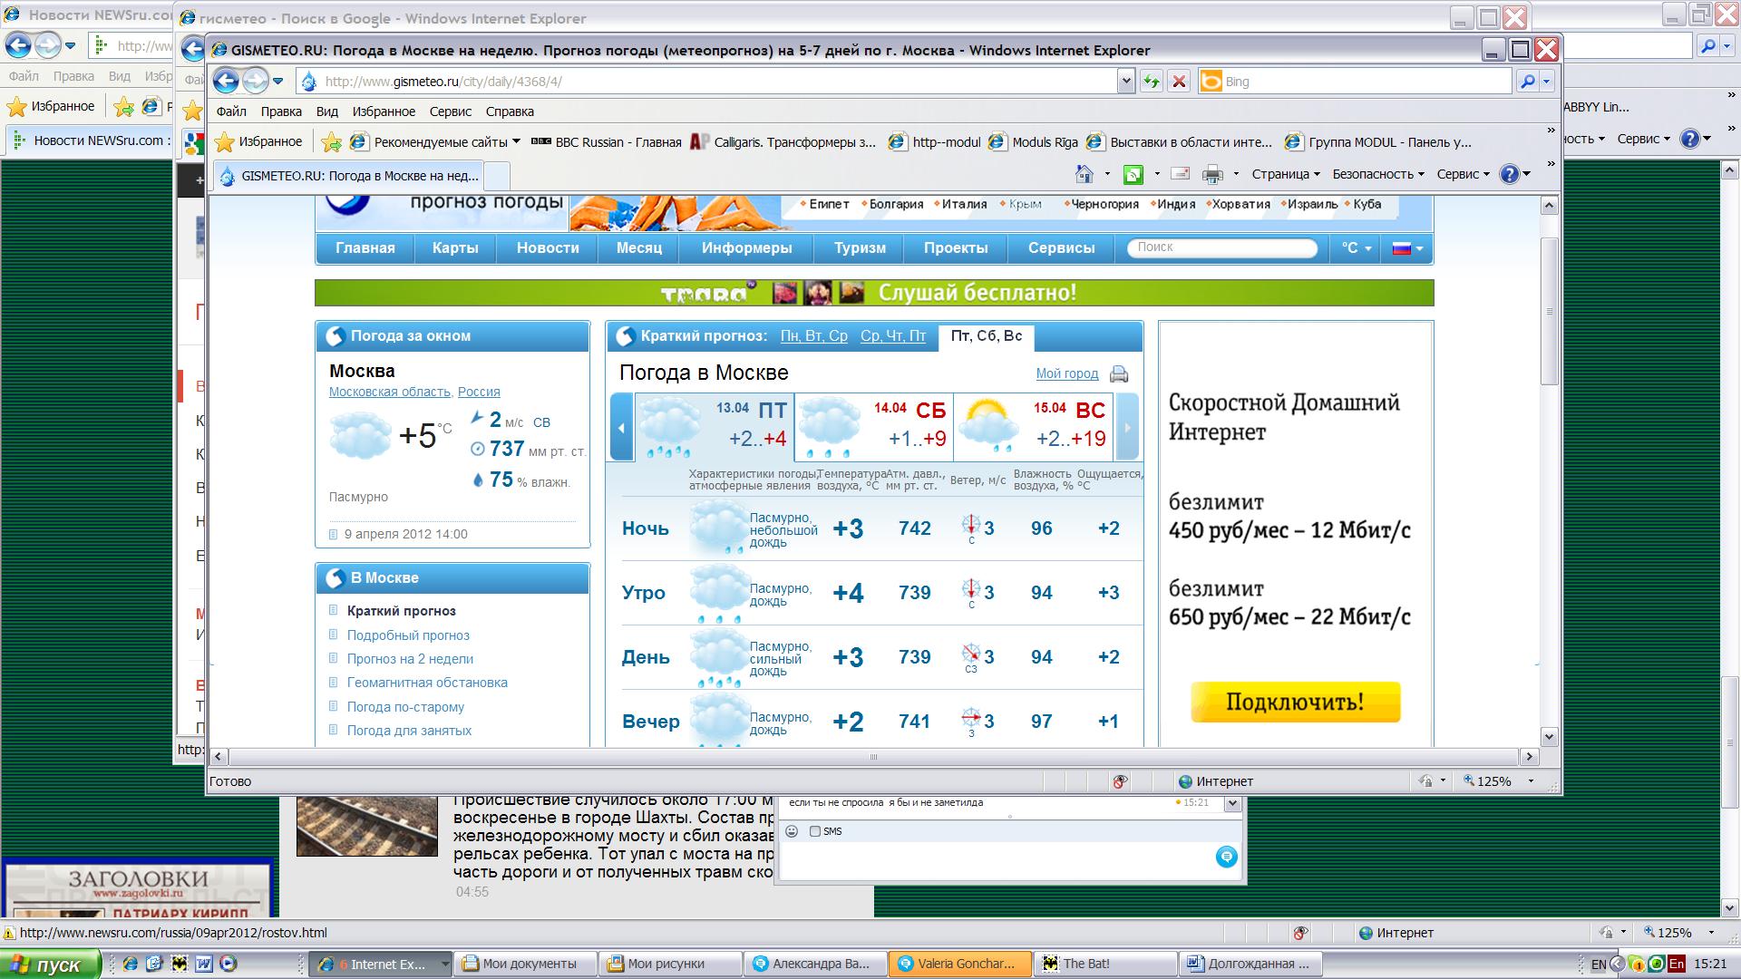Click the yellow Подключить! button
The image size is (1741, 979).
1295,703
